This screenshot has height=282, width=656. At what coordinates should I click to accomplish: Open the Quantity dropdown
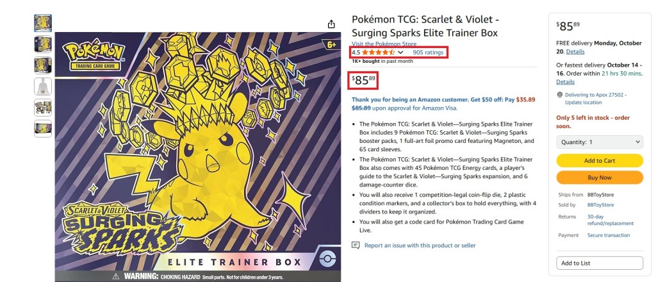[x=599, y=142]
